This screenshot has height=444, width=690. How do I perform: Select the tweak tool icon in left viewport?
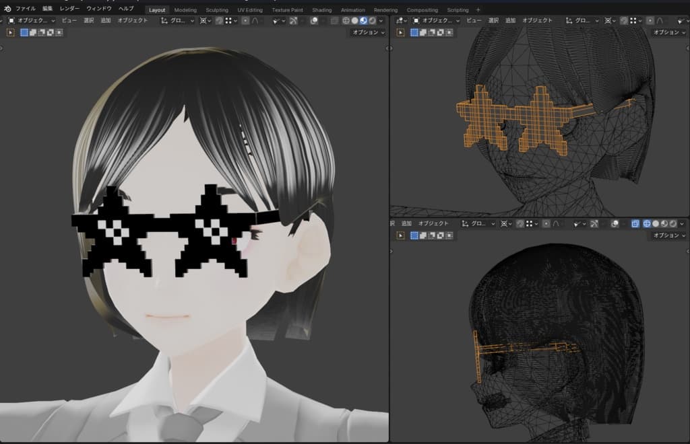pos(11,32)
